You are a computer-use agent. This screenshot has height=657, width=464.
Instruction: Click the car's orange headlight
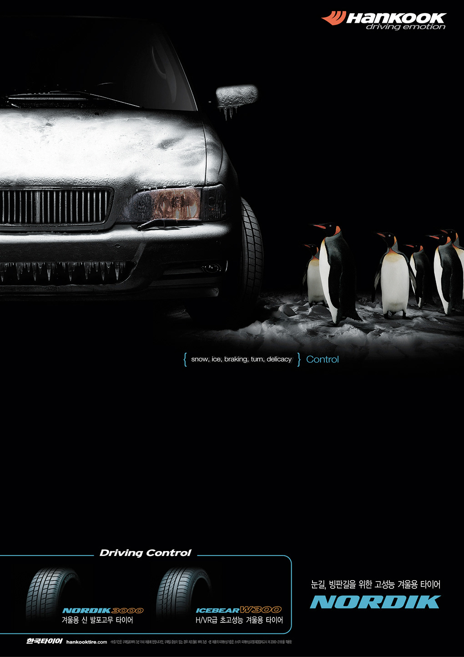coord(177,205)
